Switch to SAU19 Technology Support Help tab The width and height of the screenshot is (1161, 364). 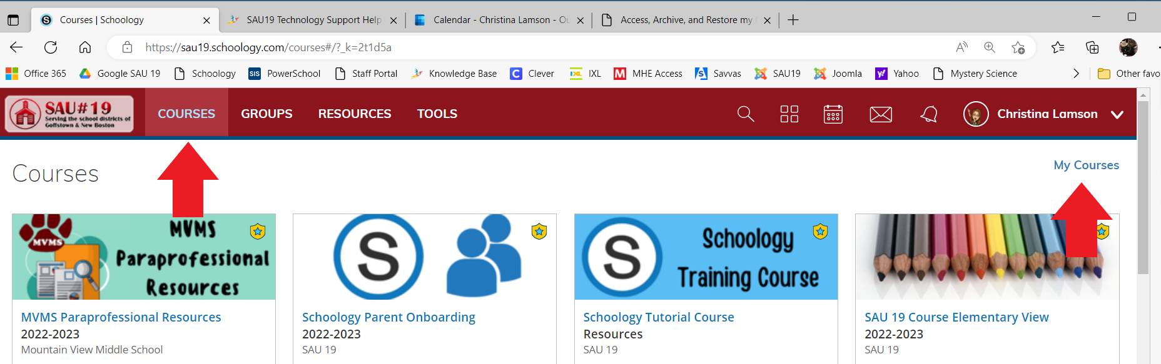(313, 20)
